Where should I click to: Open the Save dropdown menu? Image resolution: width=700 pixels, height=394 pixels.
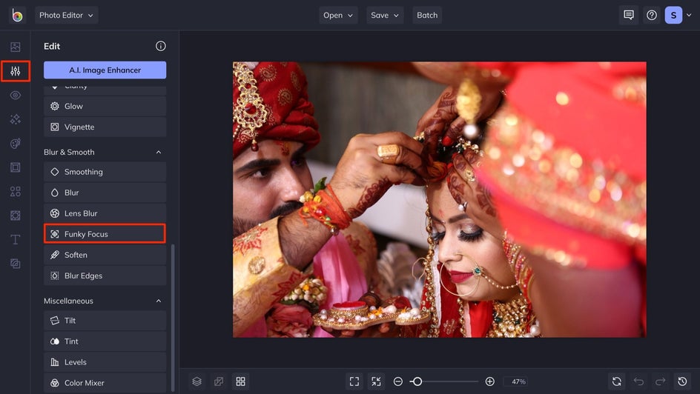(x=385, y=15)
